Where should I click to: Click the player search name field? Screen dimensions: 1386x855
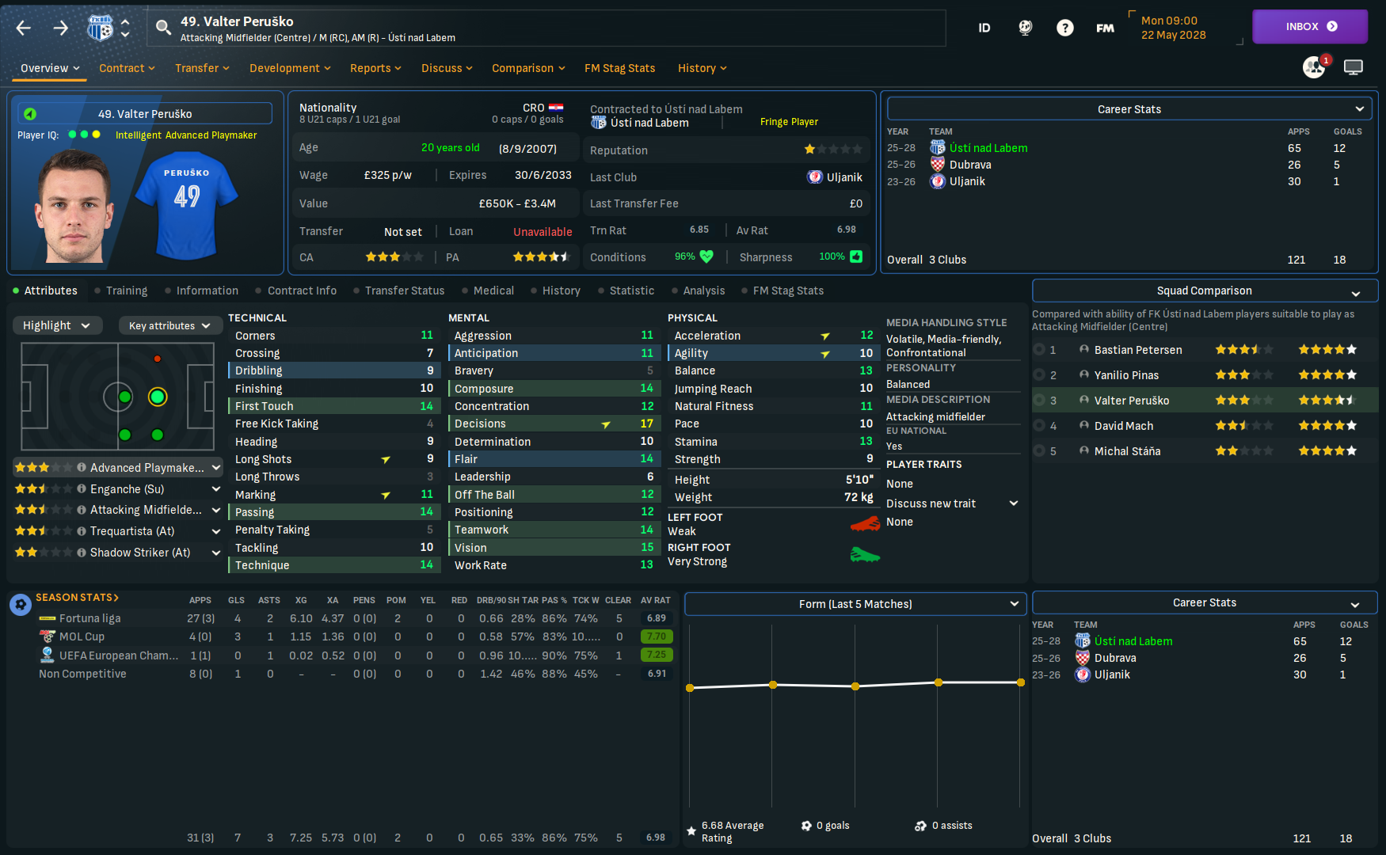click(x=546, y=28)
